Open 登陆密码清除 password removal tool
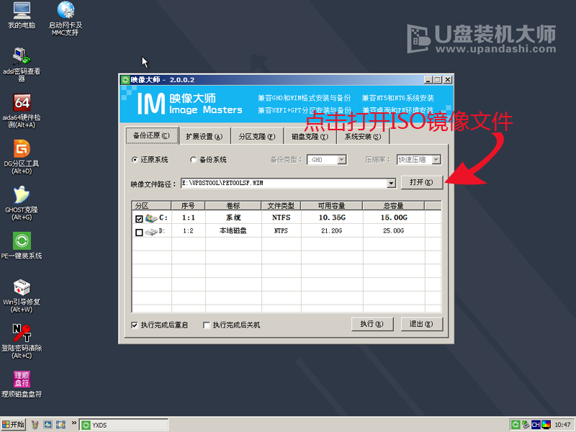 pyautogui.click(x=20, y=338)
